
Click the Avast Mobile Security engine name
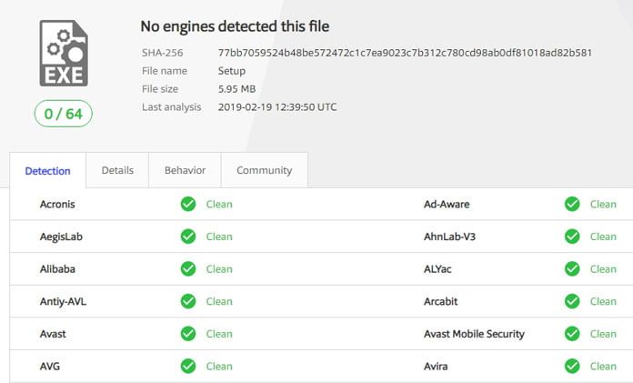(474, 334)
